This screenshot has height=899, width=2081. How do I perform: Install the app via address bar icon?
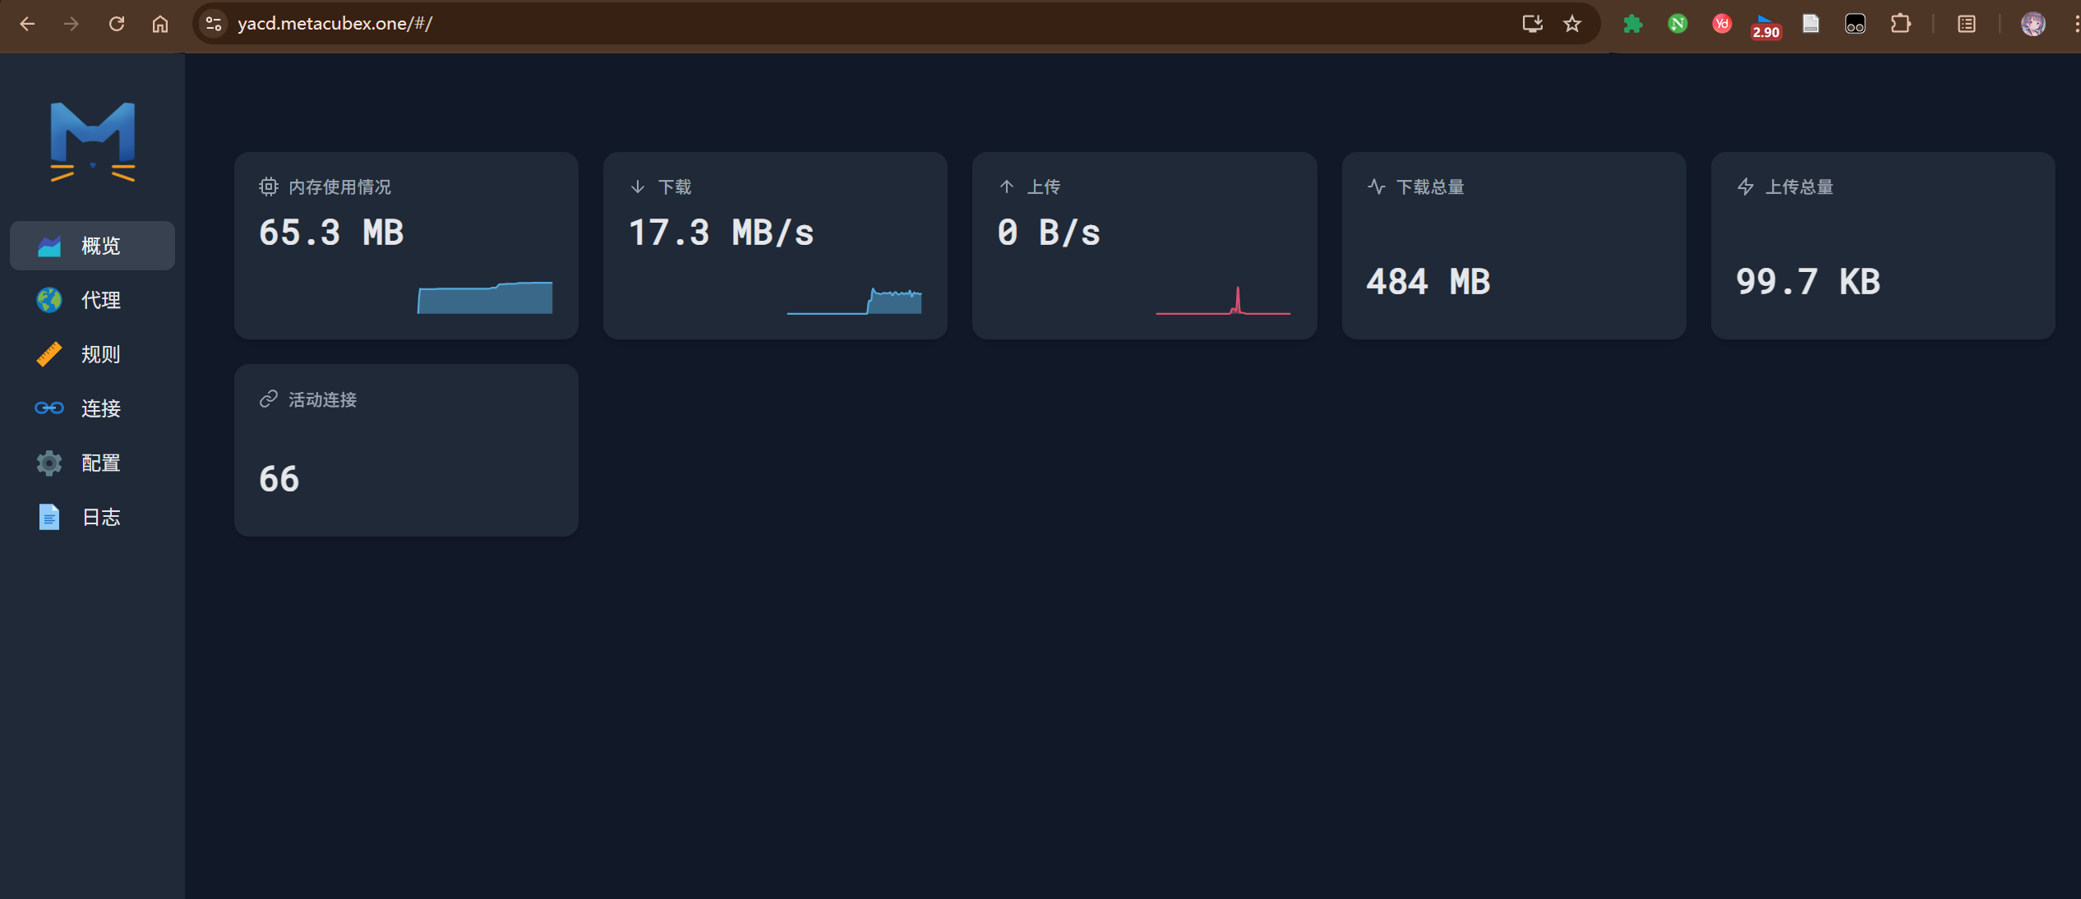(1532, 24)
